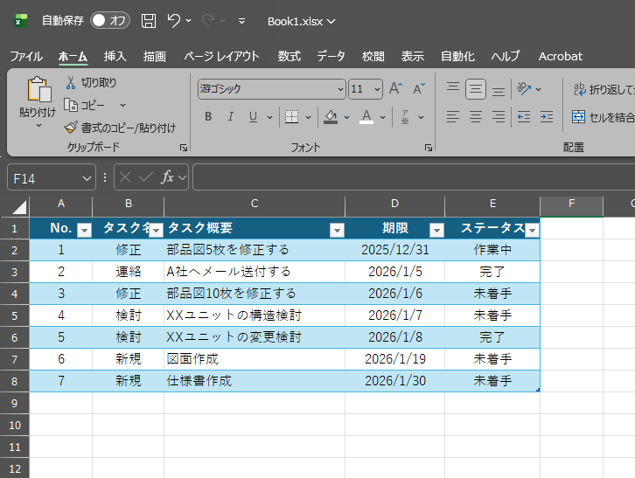Click the Cut scissors icon
The height and width of the screenshot is (478, 635).
click(72, 83)
